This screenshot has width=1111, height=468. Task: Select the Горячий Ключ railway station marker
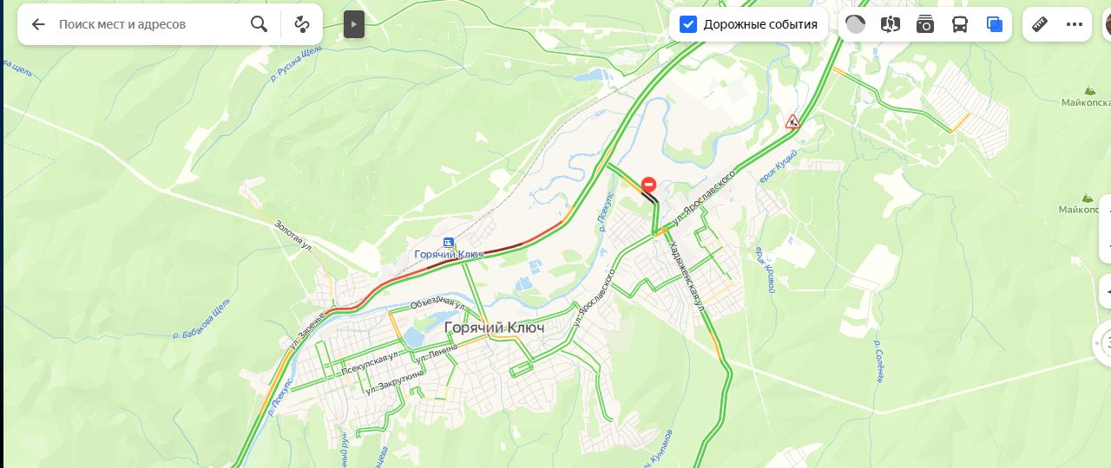(x=448, y=242)
